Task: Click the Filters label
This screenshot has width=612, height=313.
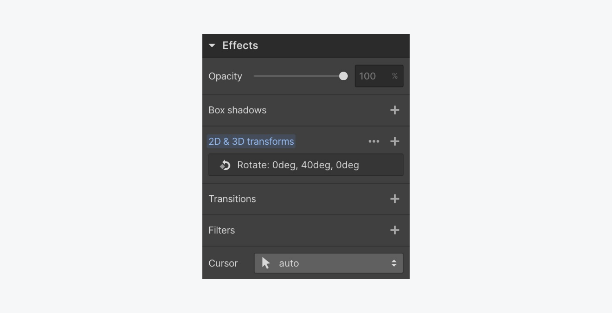Action: pyautogui.click(x=222, y=230)
